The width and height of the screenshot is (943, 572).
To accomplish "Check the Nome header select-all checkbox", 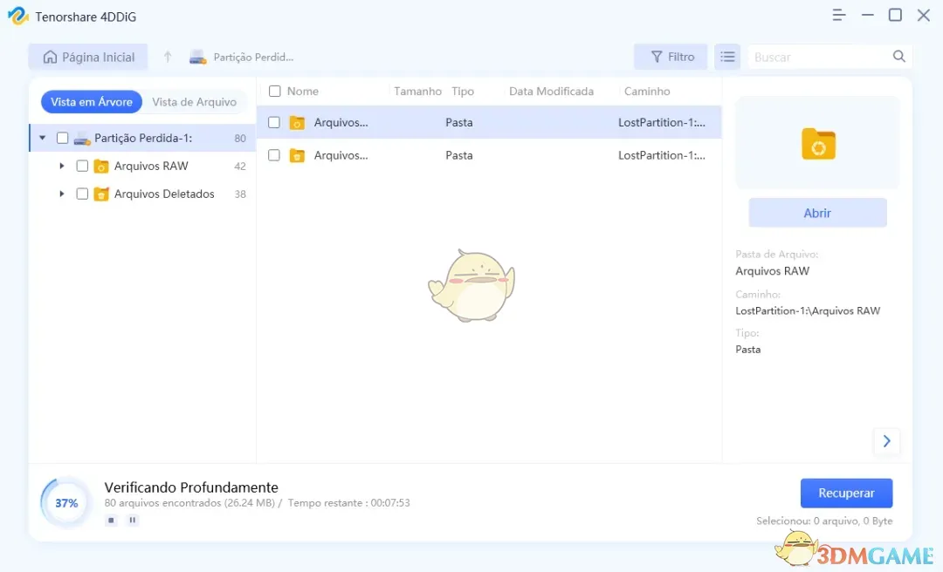I will (273, 91).
